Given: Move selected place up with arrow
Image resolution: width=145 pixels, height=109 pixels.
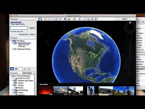Looking at the screenshot, I should pyautogui.click(x=25, y=69).
